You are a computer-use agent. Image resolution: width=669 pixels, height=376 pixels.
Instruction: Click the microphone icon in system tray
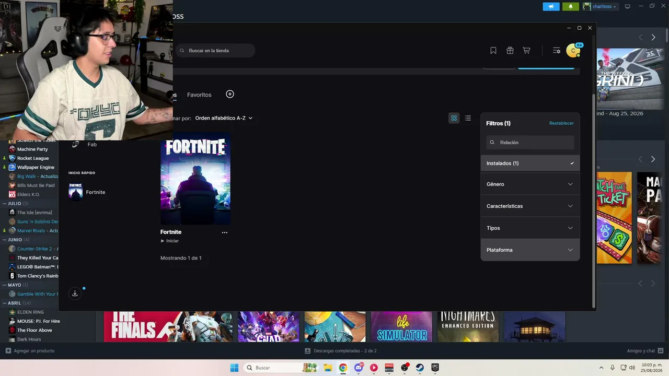(x=613, y=368)
